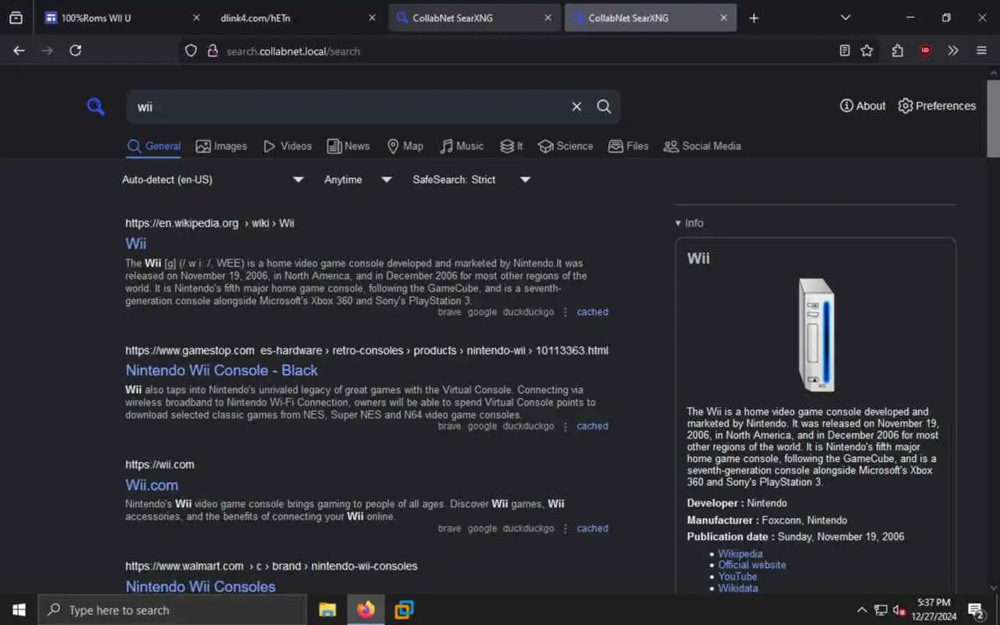Open more options menu on GameStop result
Image resolution: width=1000 pixels, height=625 pixels.
[566, 426]
